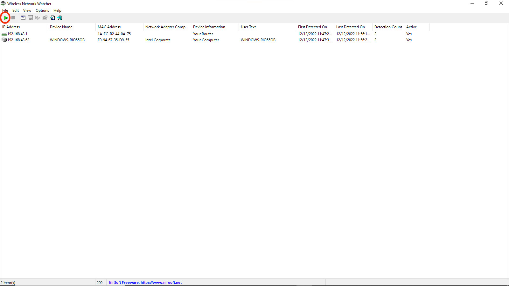Image resolution: width=509 pixels, height=286 pixels.
Task: Visit the NirSoft Freeware link
Action: (x=145, y=282)
